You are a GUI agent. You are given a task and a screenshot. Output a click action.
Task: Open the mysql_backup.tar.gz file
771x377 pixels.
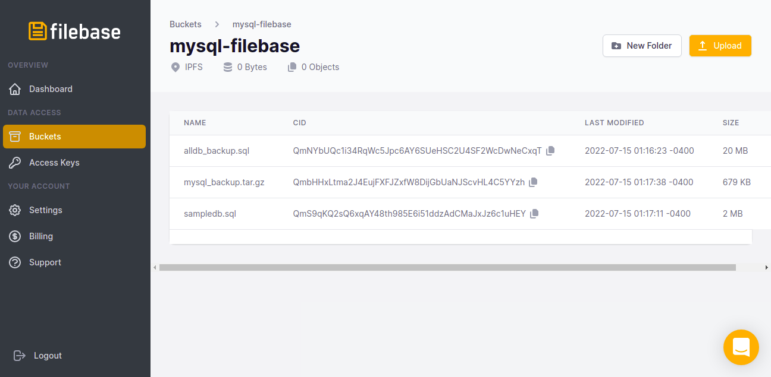point(224,182)
